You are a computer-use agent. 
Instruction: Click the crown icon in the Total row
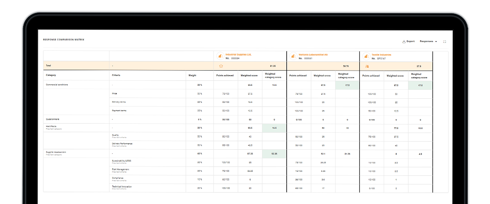221,66
